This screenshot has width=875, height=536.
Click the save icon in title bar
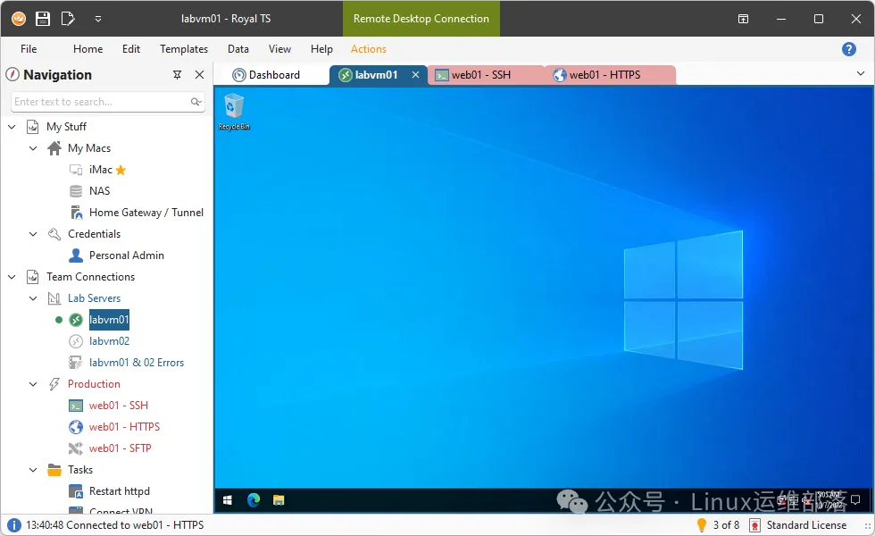42,18
